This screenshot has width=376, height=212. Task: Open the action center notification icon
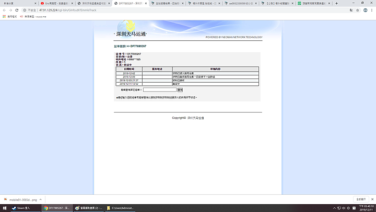(354, 208)
